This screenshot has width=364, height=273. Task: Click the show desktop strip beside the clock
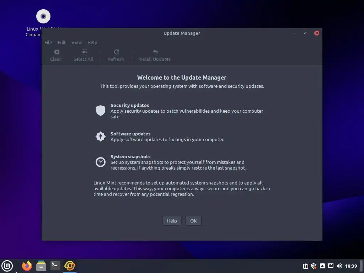coord(361,266)
